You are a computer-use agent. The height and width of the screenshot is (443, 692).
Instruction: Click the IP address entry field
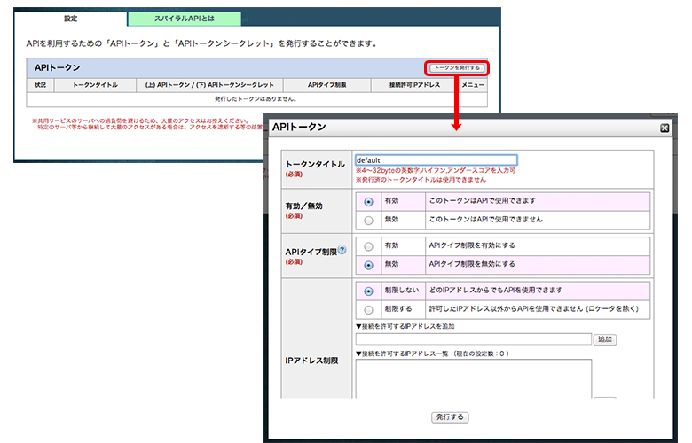coord(472,339)
